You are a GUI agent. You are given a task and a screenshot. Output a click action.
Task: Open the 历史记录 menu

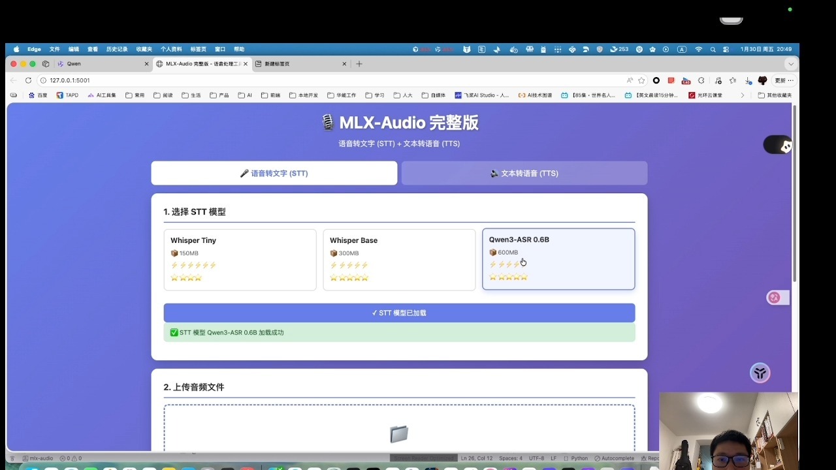coord(117,49)
